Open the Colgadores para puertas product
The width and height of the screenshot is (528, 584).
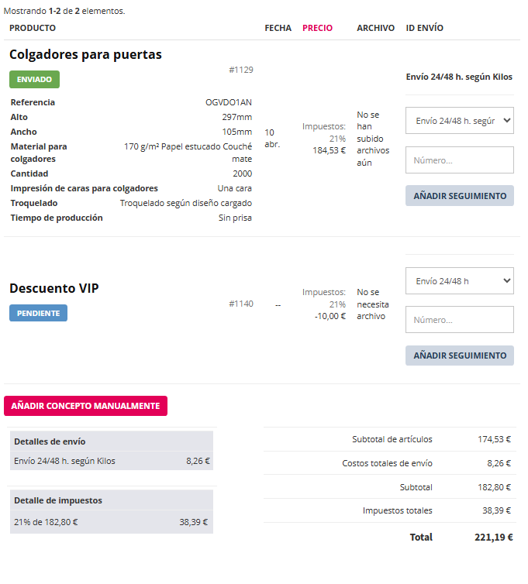coord(85,55)
